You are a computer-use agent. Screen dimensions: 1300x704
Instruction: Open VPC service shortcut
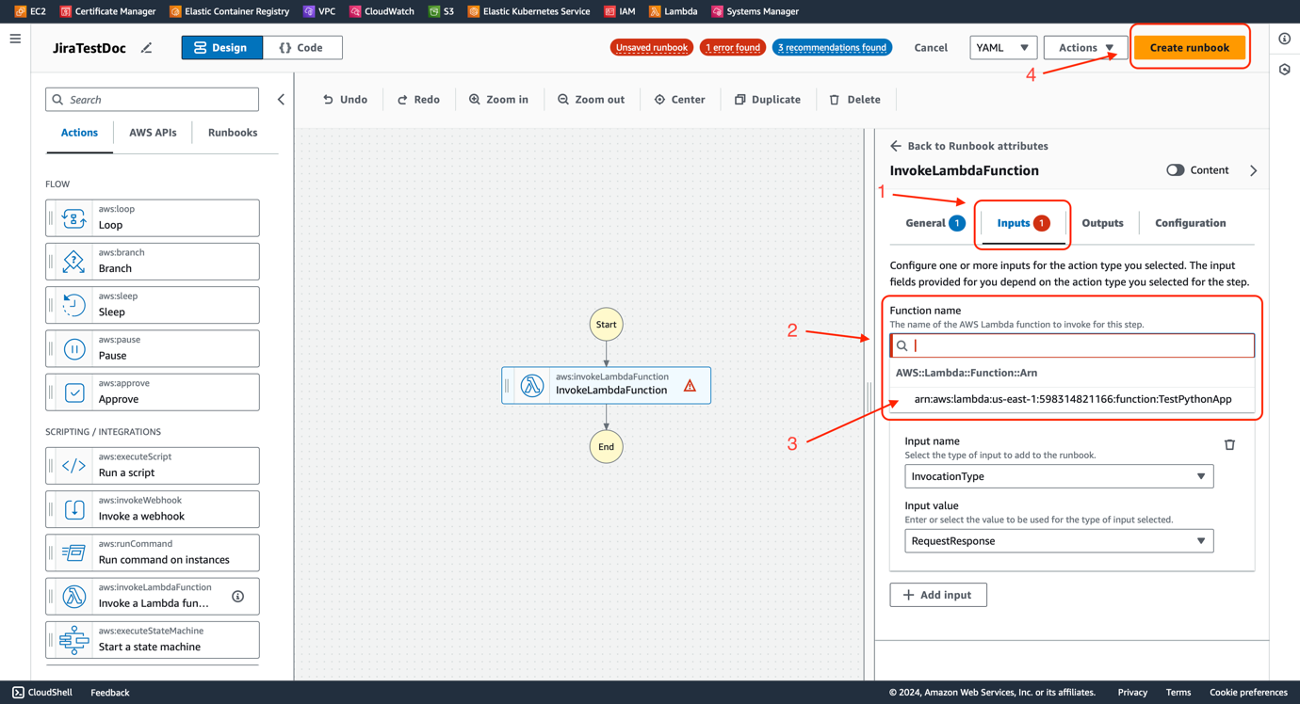coord(319,11)
